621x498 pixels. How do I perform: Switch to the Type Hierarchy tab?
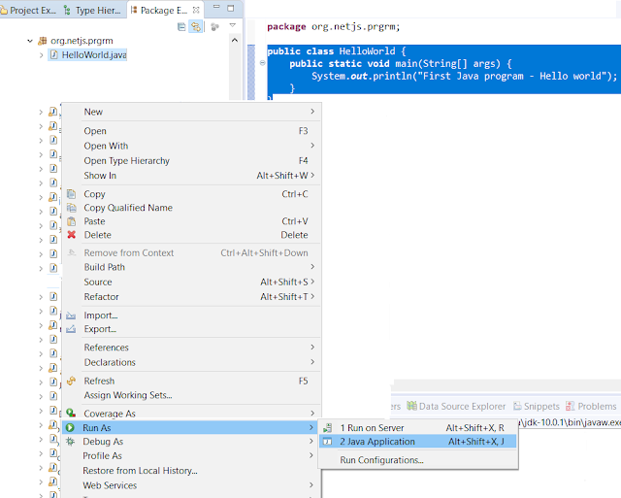[93, 10]
